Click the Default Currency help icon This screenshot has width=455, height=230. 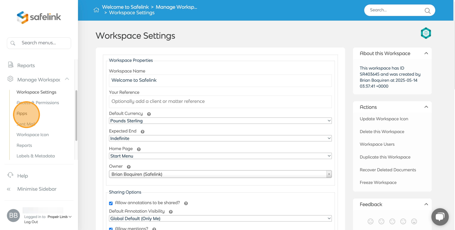(x=149, y=114)
